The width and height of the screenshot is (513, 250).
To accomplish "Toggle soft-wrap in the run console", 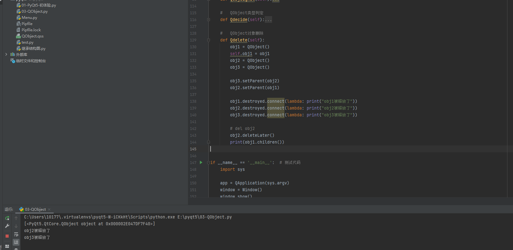I will pyautogui.click(x=16, y=234).
